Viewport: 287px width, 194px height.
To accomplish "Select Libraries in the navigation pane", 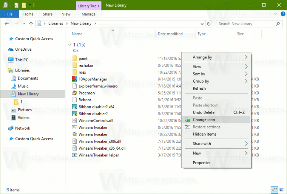I will [19, 70].
